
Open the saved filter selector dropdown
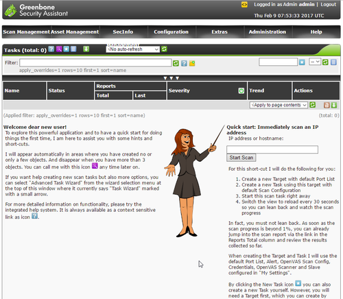pyautogui.click(x=315, y=62)
